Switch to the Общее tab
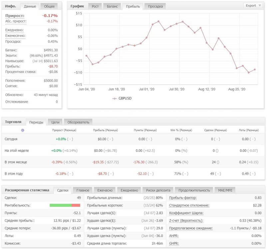The image size is (267, 250). coord(49,6)
